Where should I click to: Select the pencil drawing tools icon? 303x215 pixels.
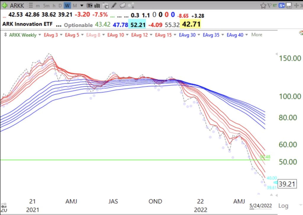[x=114, y=5]
